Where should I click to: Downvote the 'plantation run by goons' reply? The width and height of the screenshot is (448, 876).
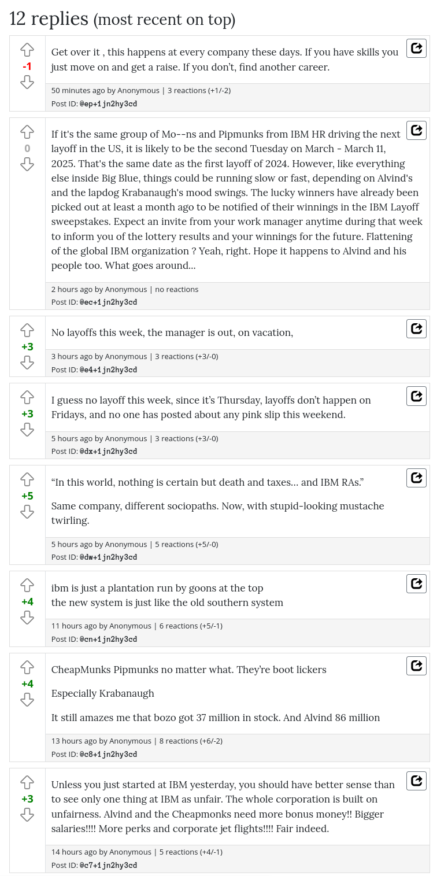tap(27, 618)
